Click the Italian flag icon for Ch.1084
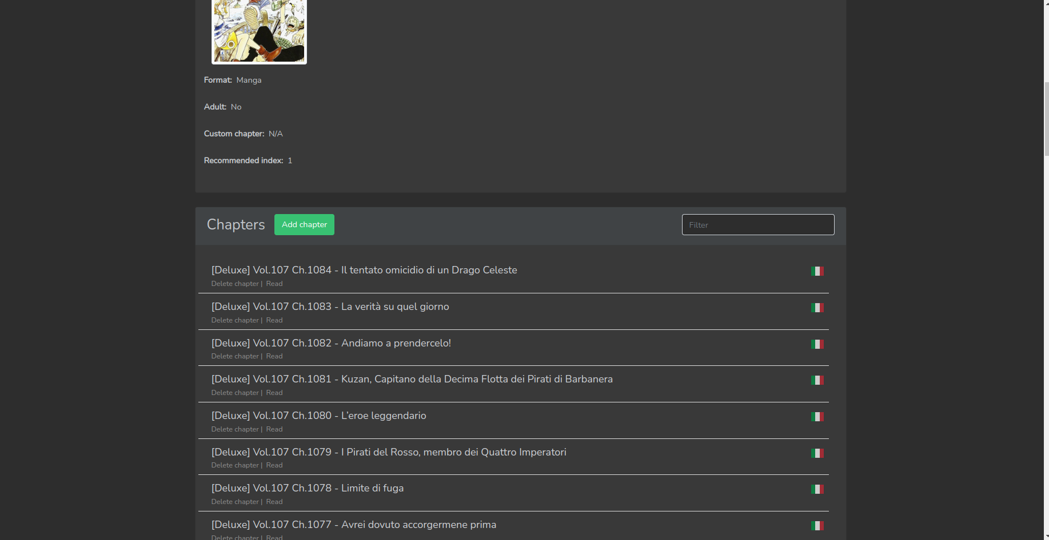The width and height of the screenshot is (1049, 540). (817, 271)
